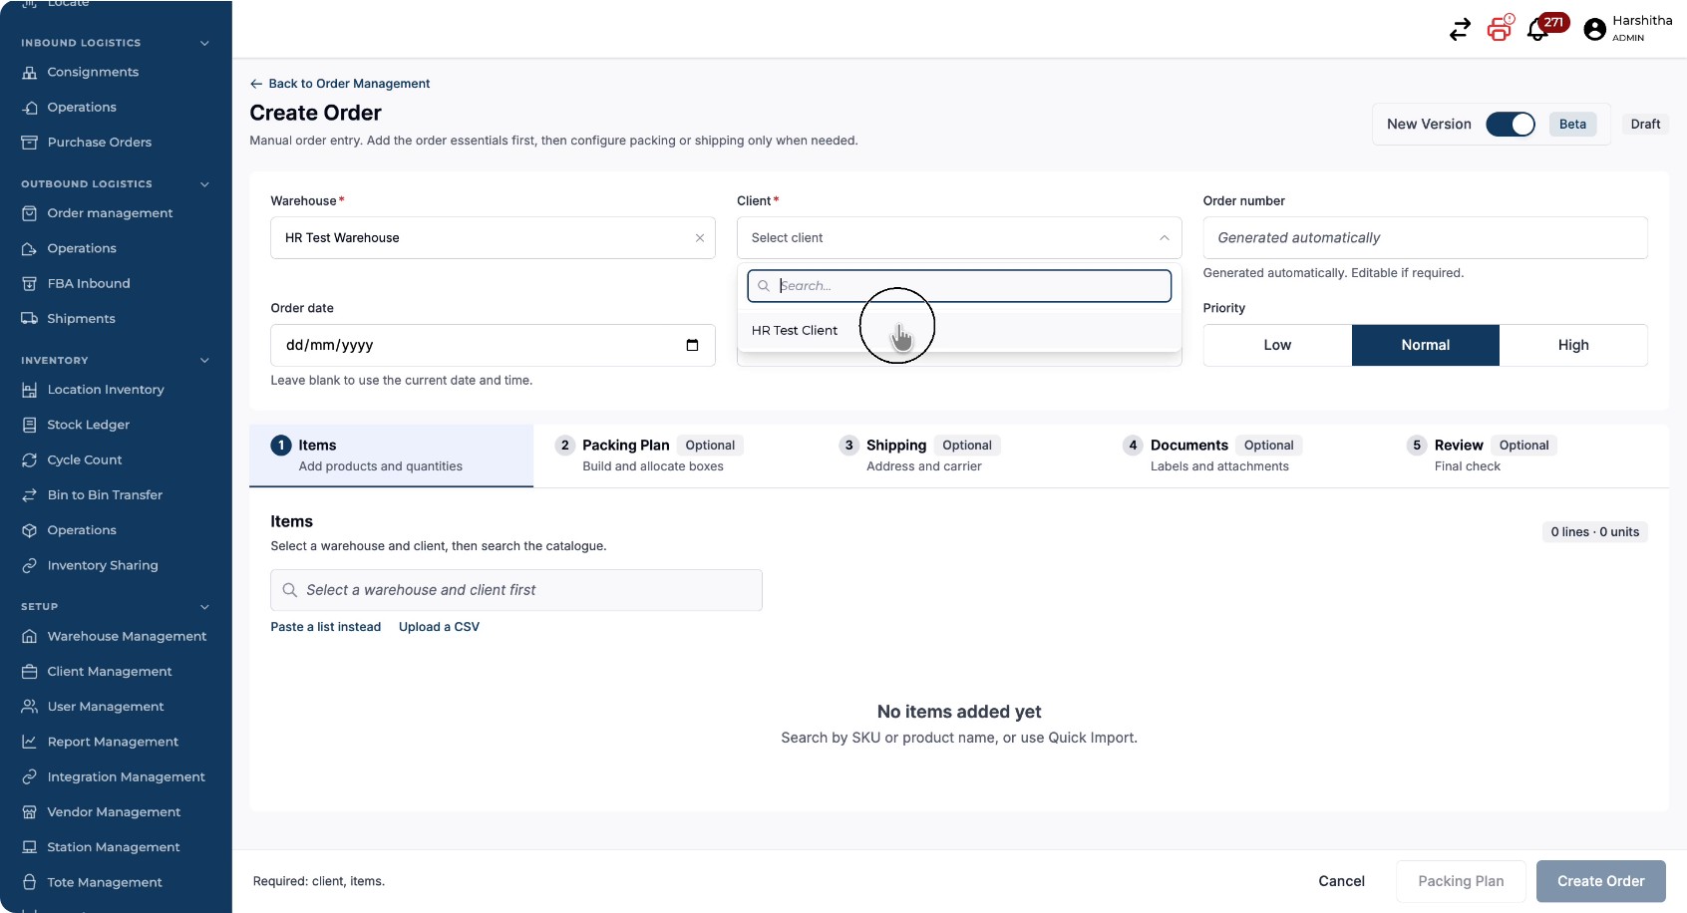Set priority to High
Viewport: 1687px width, 913px height.
pos(1573,345)
